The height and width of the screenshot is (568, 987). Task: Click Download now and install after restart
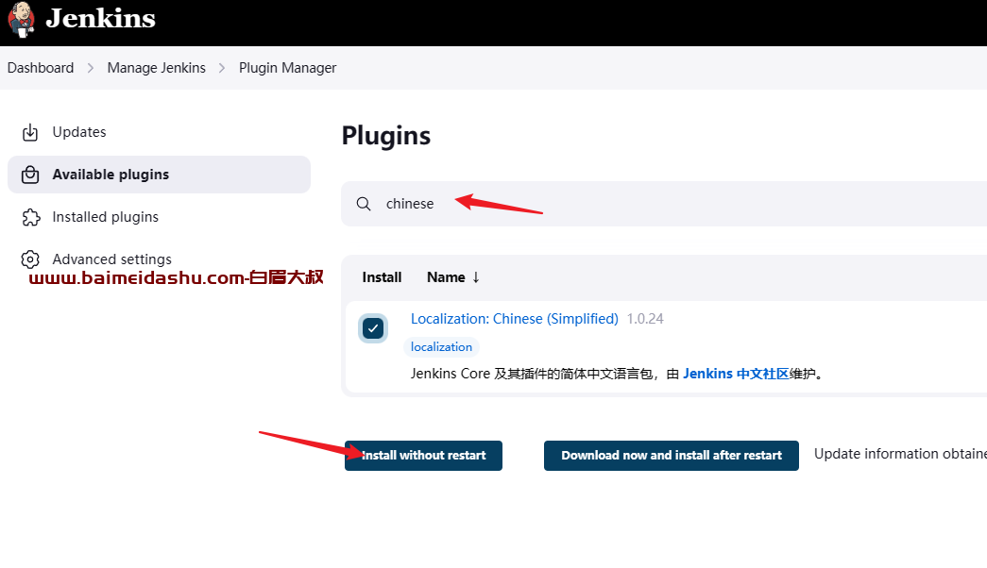tap(671, 456)
